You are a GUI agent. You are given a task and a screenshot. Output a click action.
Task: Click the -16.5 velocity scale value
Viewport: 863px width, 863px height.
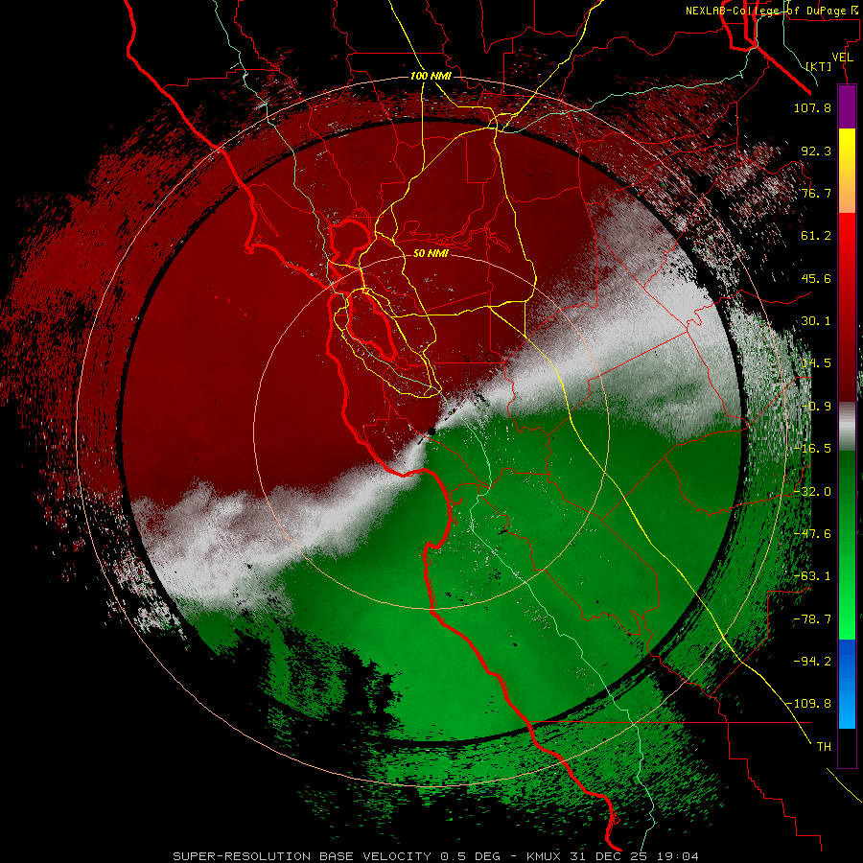812,449
